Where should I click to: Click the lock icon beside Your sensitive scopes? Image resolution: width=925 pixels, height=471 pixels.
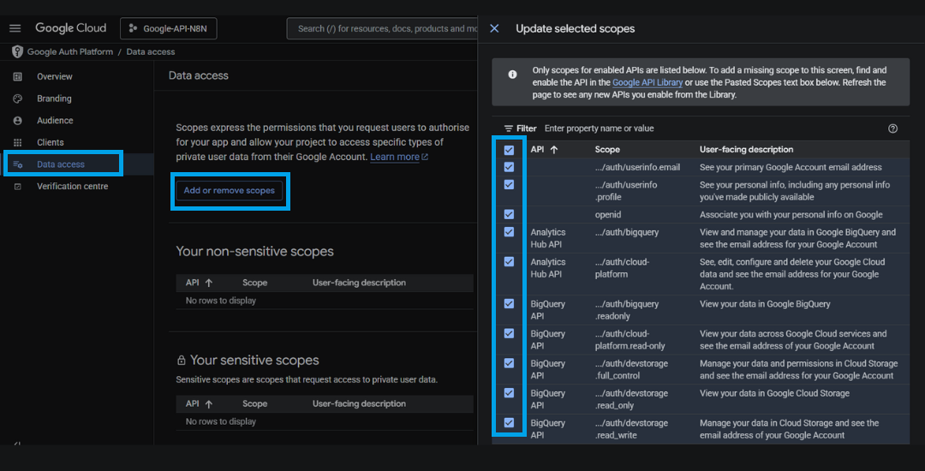click(x=181, y=361)
